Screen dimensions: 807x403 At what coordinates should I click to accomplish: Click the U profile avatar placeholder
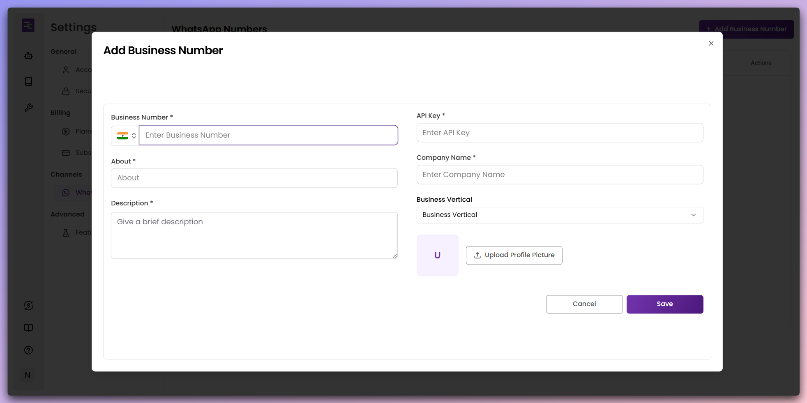pyautogui.click(x=437, y=255)
